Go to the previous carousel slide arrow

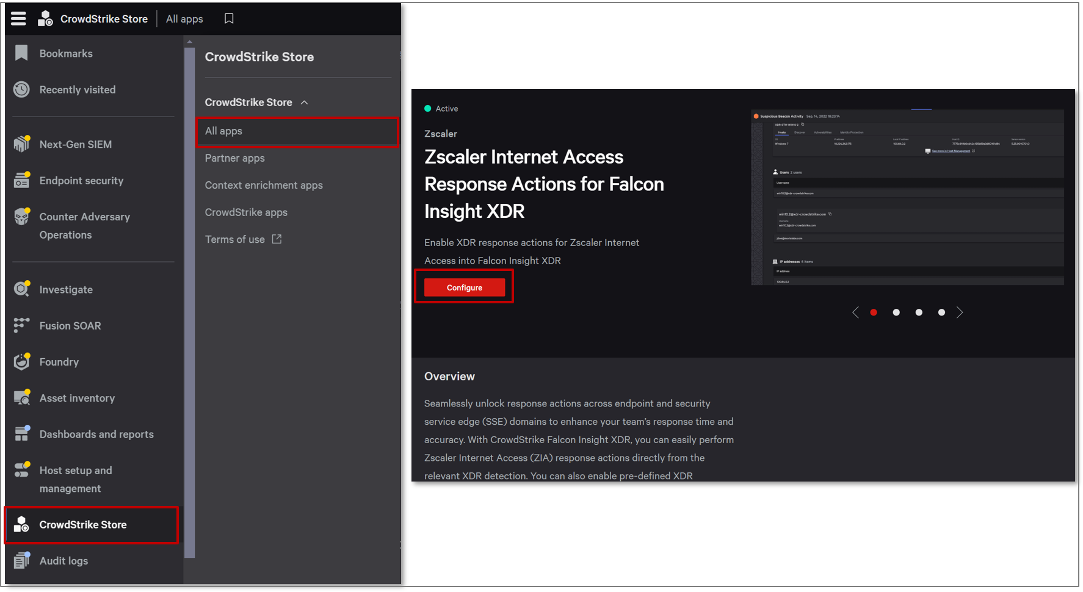855,312
